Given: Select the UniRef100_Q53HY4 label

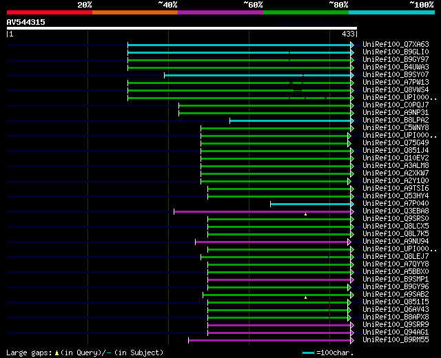Looking at the screenshot, I should point(396,196).
